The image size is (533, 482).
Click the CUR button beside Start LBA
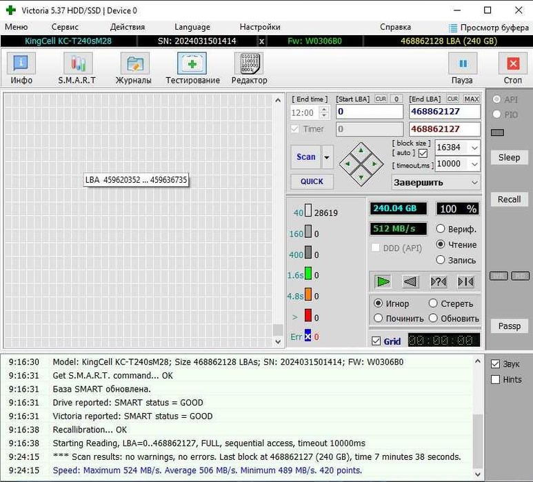tap(381, 99)
